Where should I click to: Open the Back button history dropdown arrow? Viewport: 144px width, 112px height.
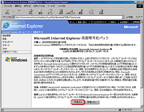coord(13,12)
